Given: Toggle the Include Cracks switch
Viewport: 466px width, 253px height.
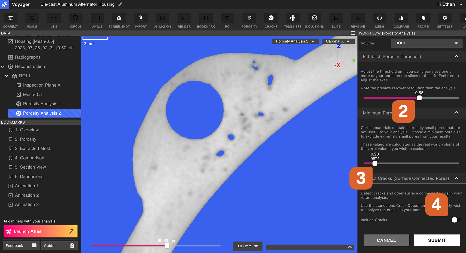Looking at the screenshot, I should click(456, 220).
